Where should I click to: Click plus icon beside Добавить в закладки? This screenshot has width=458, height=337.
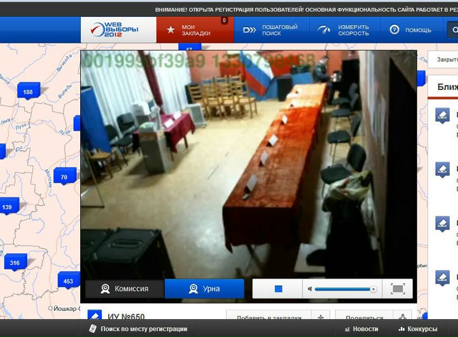[320, 317]
